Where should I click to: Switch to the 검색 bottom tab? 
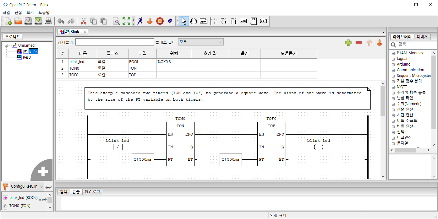point(63,192)
